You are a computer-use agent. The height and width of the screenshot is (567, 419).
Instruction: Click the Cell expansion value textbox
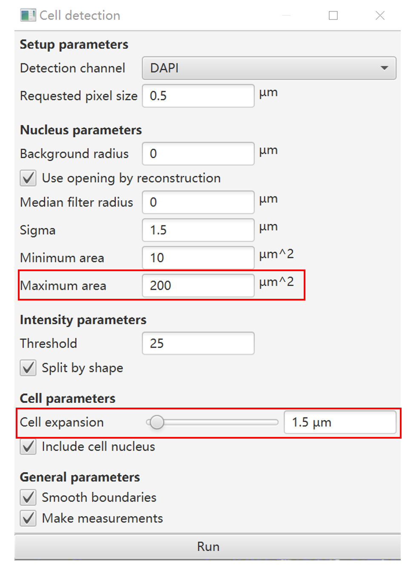pyautogui.click(x=339, y=422)
